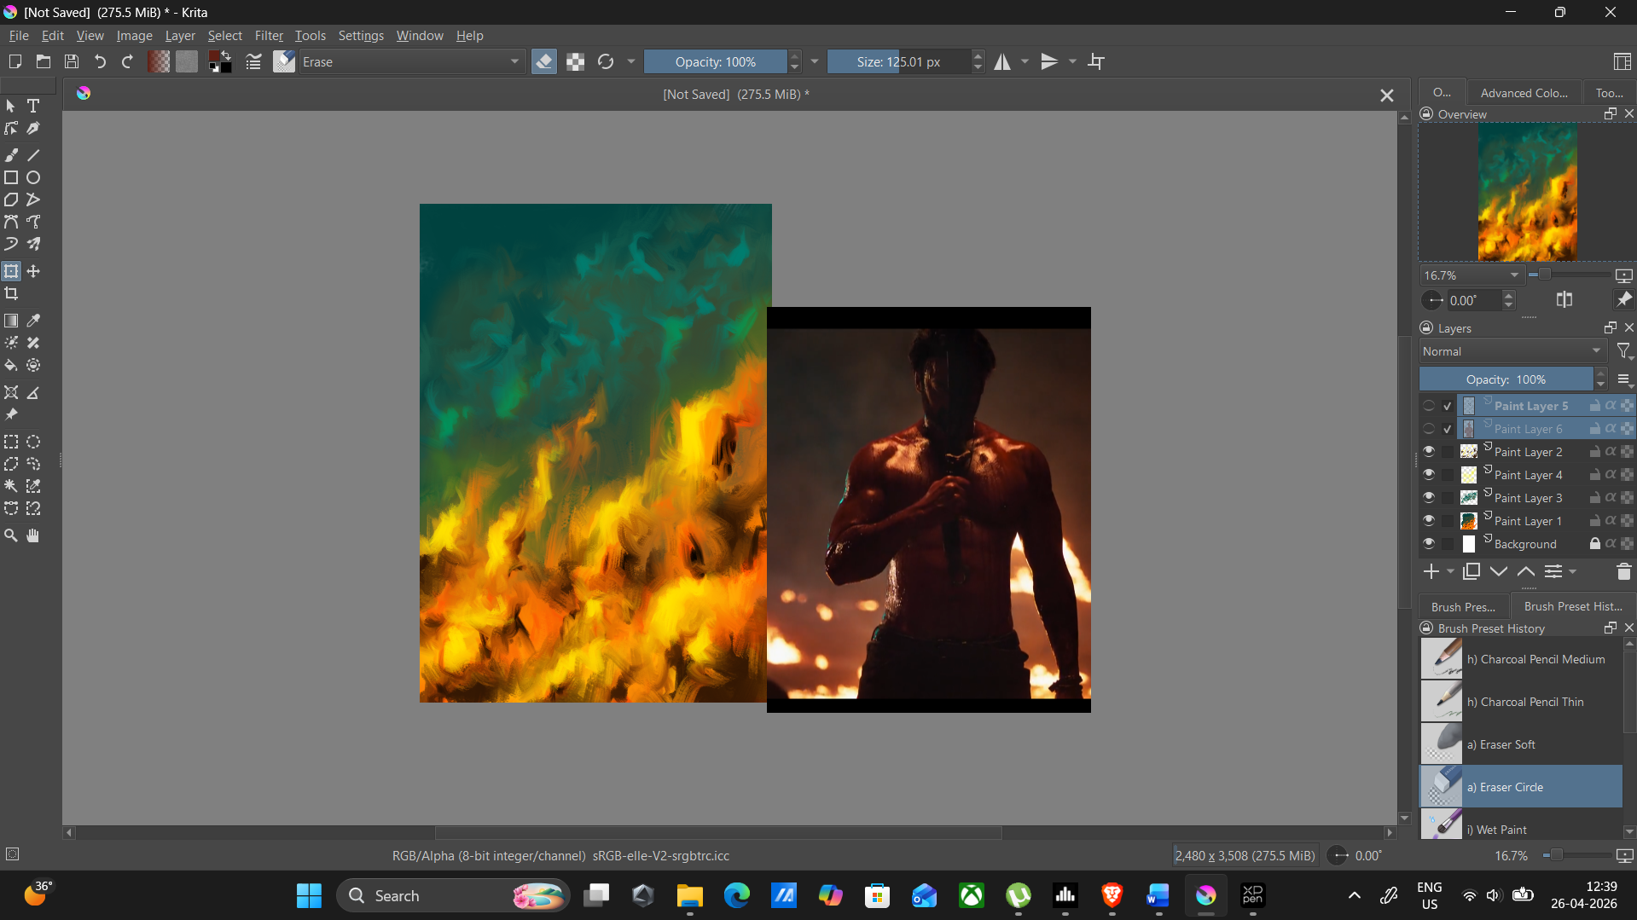Screen dimensions: 1637x920
Task: Delete layer using the trash icon
Action: (x=1622, y=572)
